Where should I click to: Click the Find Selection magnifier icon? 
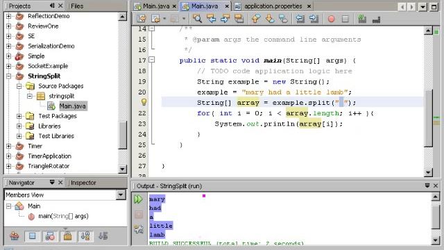[197, 19]
